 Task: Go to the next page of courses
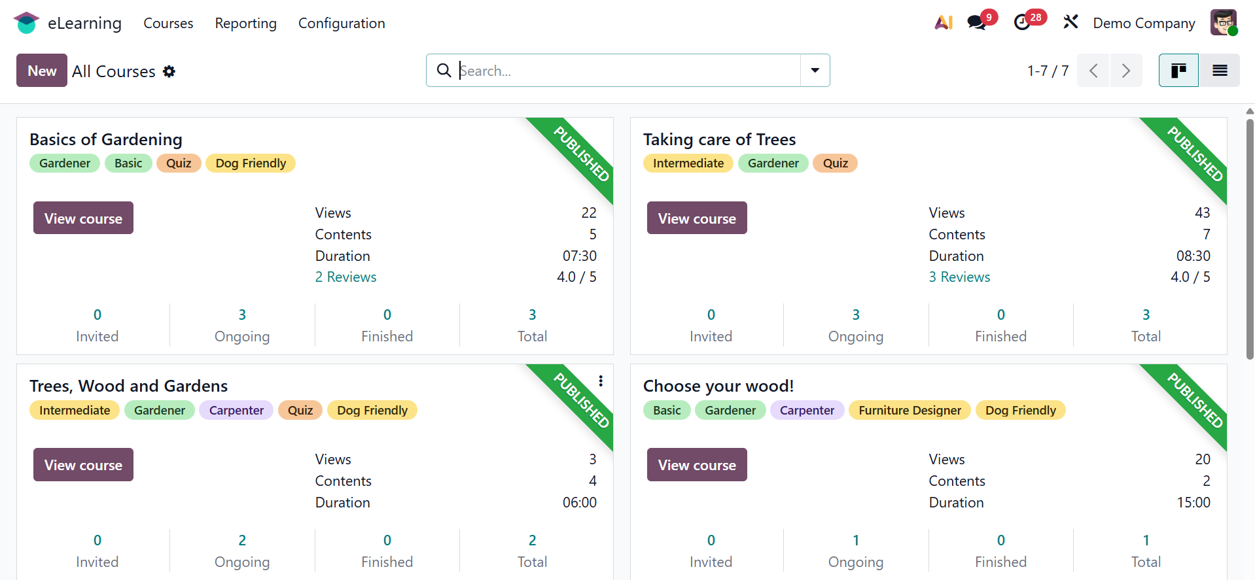point(1126,71)
